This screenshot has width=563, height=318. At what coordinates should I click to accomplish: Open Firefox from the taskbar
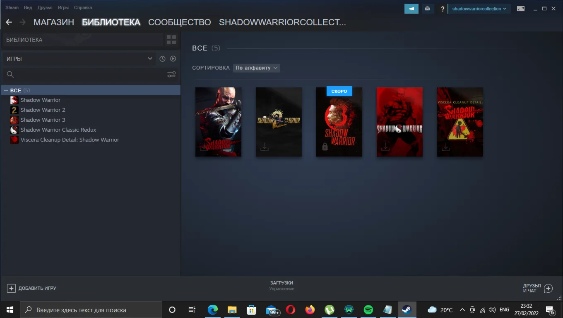pyautogui.click(x=310, y=310)
